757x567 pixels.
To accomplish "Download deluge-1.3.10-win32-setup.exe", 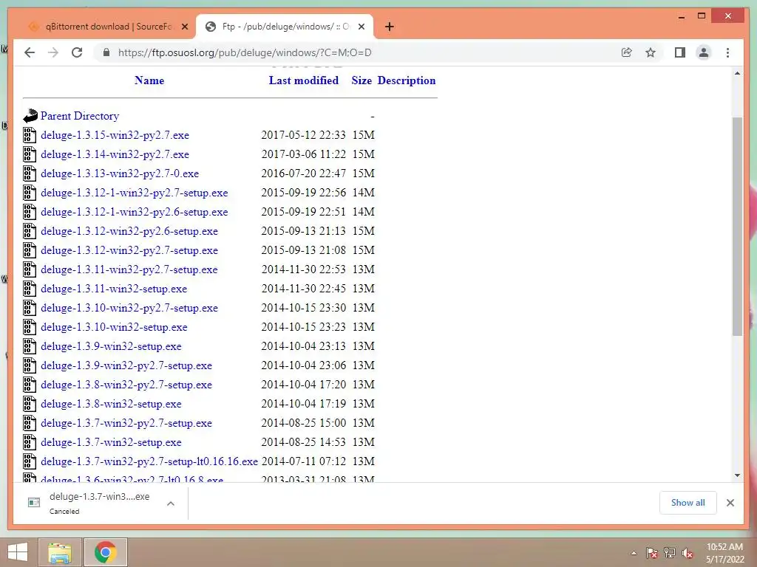I will pos(114,327).
